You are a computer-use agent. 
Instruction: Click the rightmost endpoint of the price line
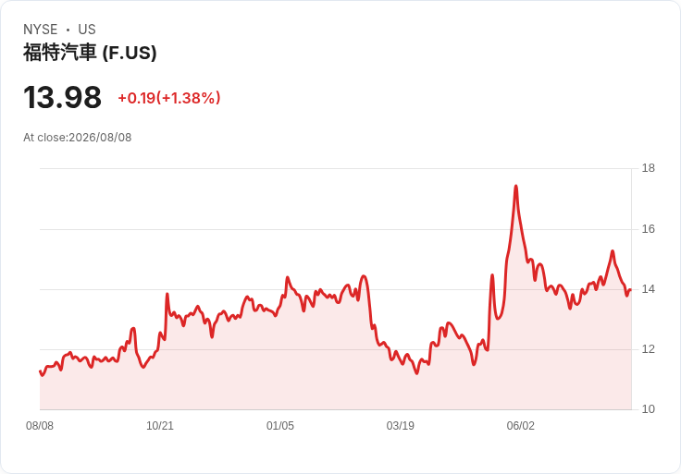630,290
